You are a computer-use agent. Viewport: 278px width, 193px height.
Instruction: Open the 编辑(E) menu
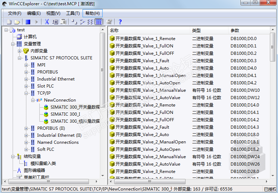[34, 13]
